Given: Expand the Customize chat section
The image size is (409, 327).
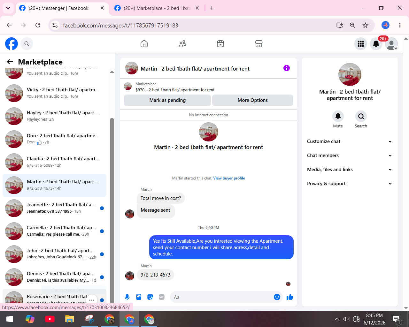Looking at the screenshot, I should 350,141.
